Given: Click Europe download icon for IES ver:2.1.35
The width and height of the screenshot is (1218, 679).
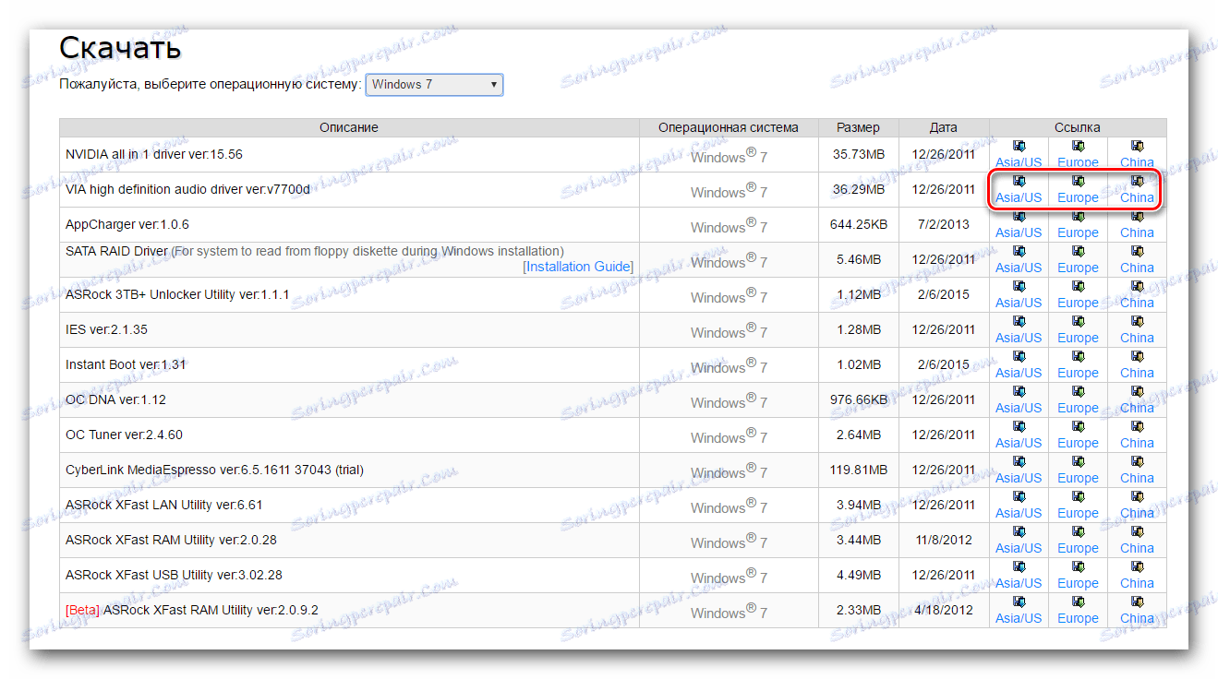Looking at the screenshot, I should click(x=1078, y=321).
